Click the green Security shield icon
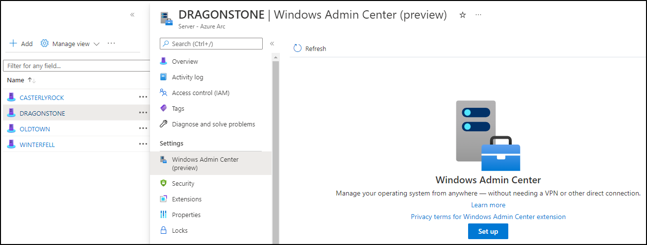 164,183
